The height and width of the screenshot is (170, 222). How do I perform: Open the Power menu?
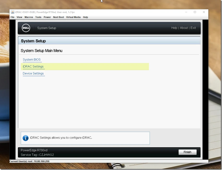pos(47,17)
